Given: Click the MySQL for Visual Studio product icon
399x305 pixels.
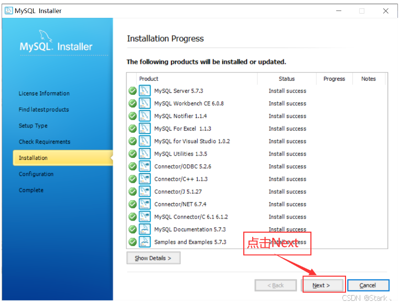Looking at the screenshot, I should coord(145,141).
